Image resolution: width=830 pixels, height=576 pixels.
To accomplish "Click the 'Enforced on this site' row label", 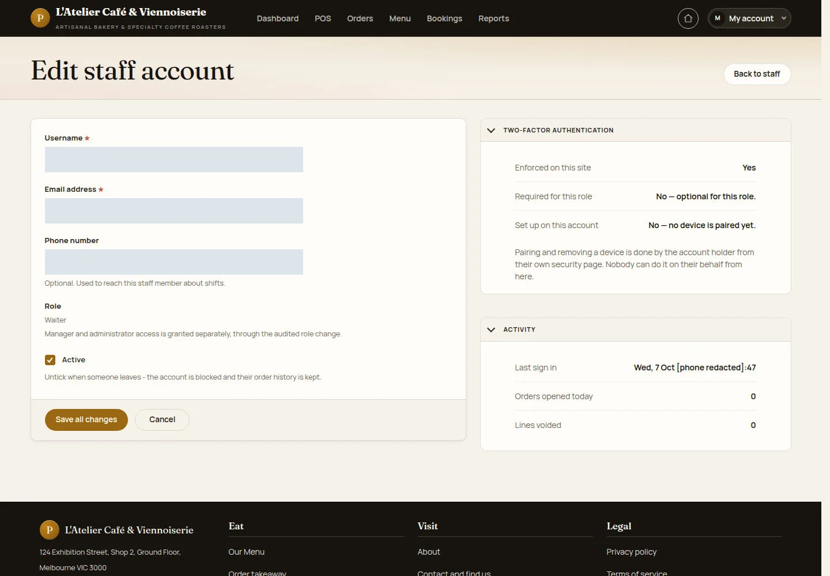I will [553, 168].
